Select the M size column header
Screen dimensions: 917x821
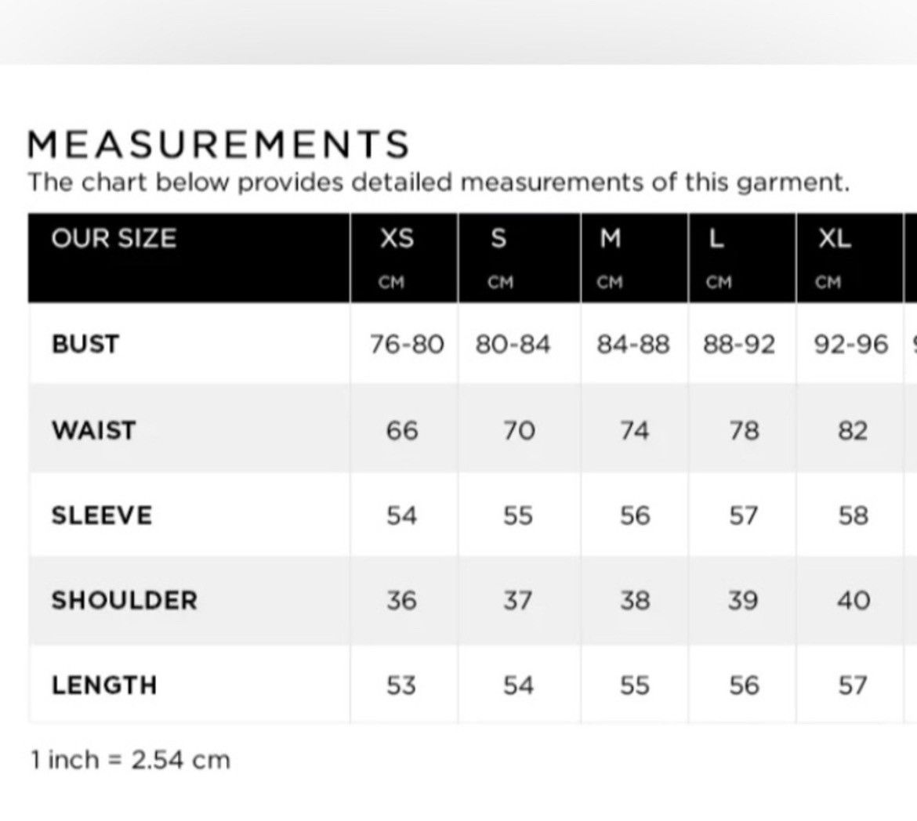coord(611,239)
